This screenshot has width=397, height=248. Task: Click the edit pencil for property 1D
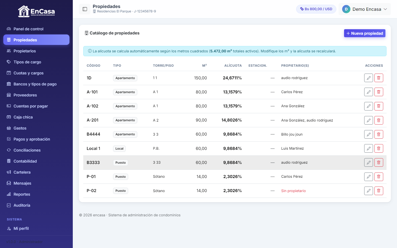point(369,78)
